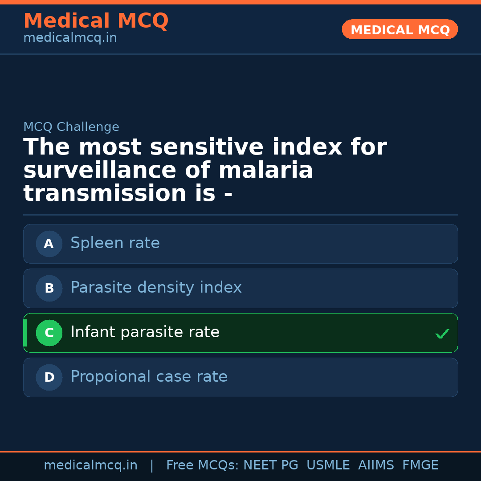Open the Medical MCQ header title
481x481 pixels.
(96, 21)
